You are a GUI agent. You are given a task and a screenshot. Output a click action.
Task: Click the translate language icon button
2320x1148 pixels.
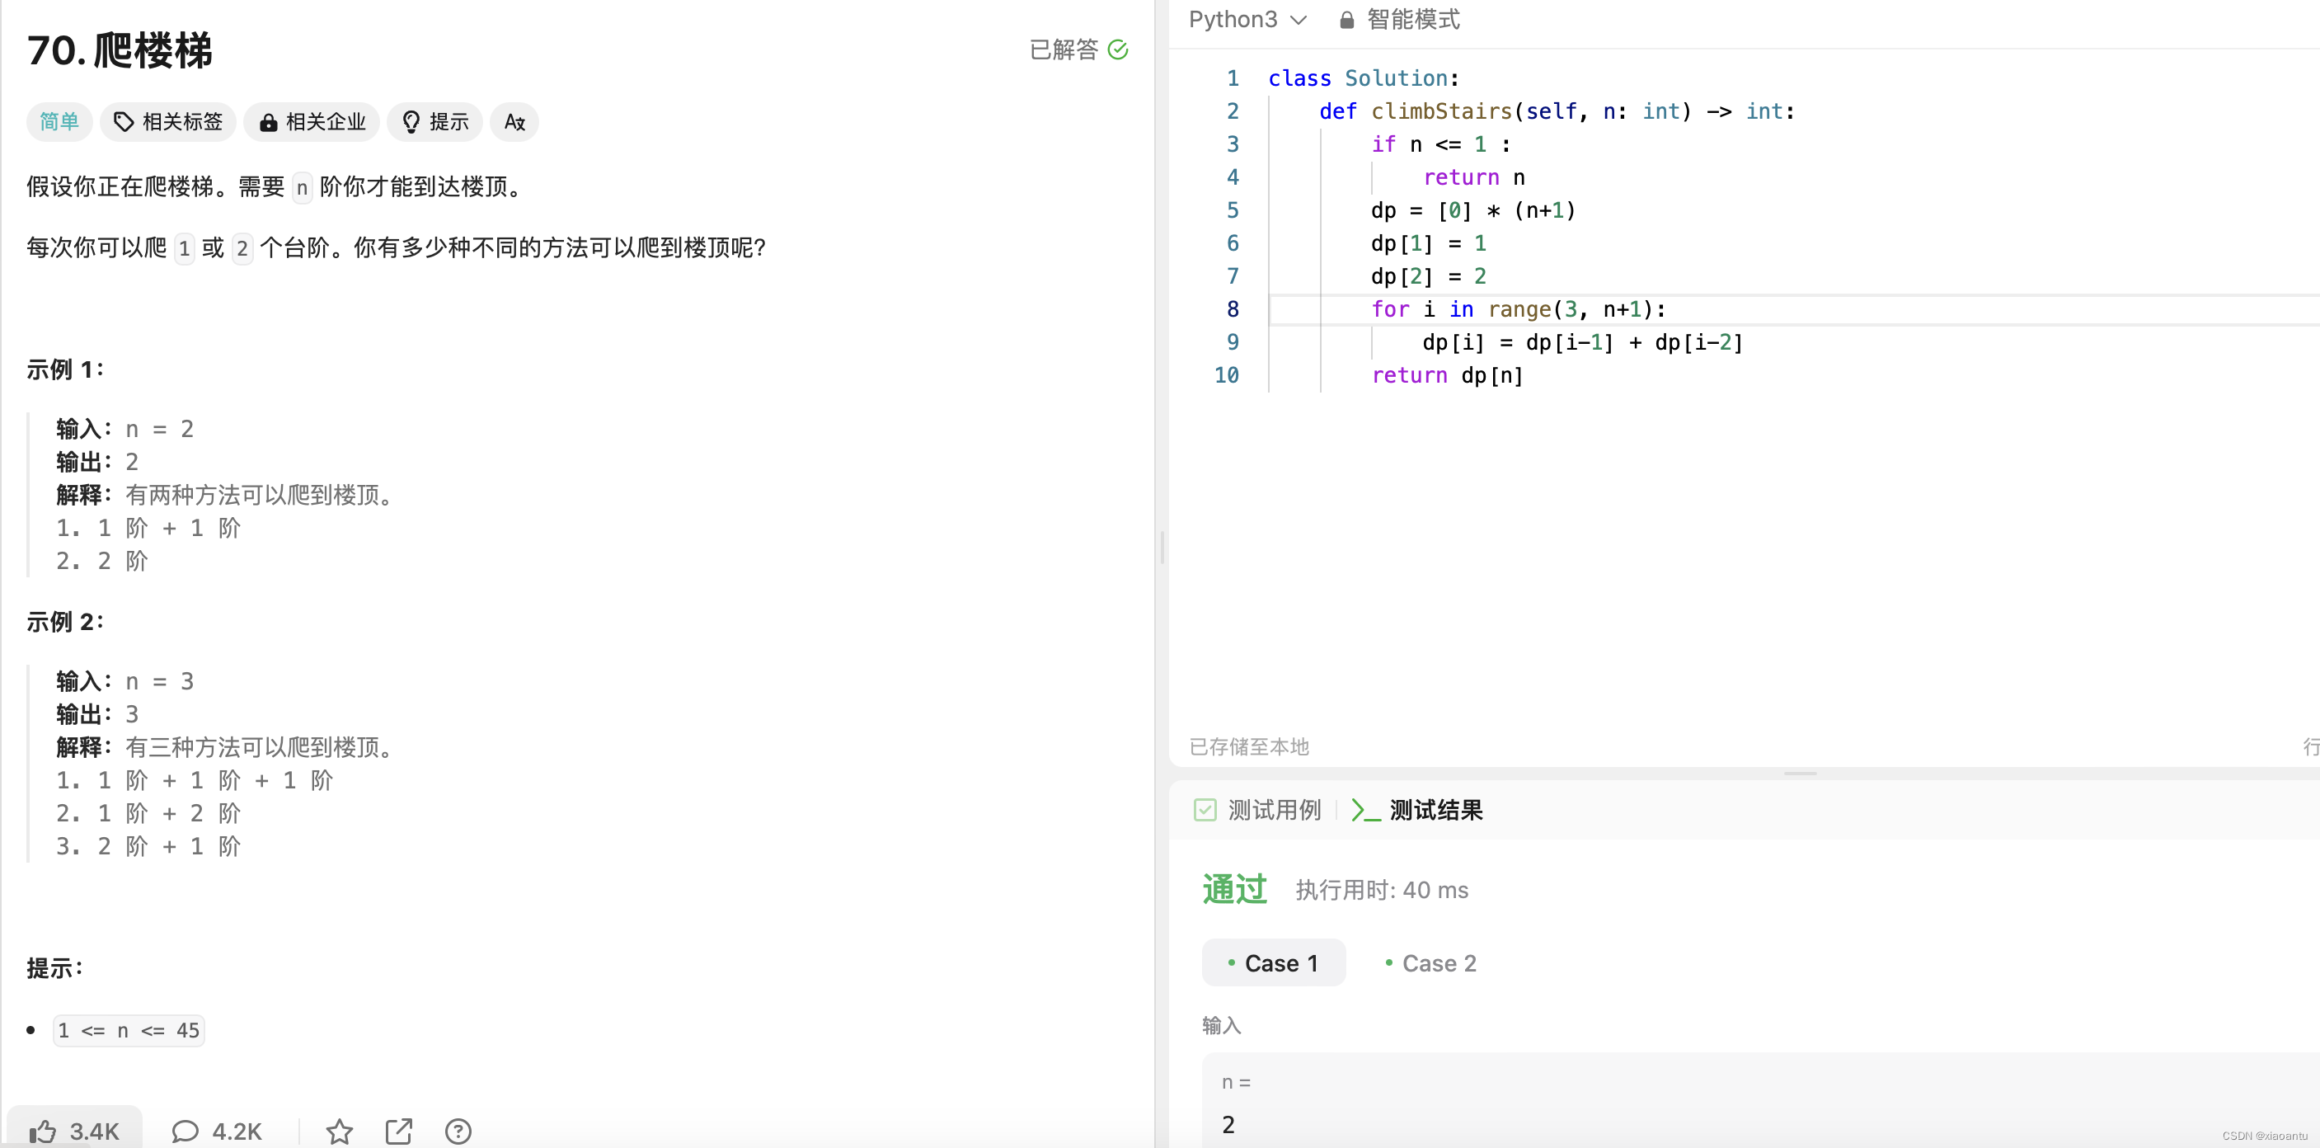click(x=514, y=122)
